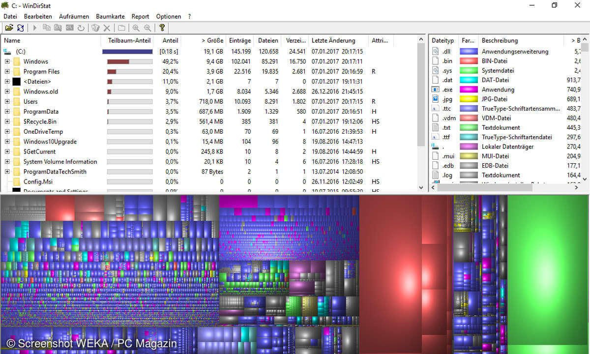Click the directory tree vertical scrollbar
This screenshot has height=354, width=590.
tap(421, 113)
